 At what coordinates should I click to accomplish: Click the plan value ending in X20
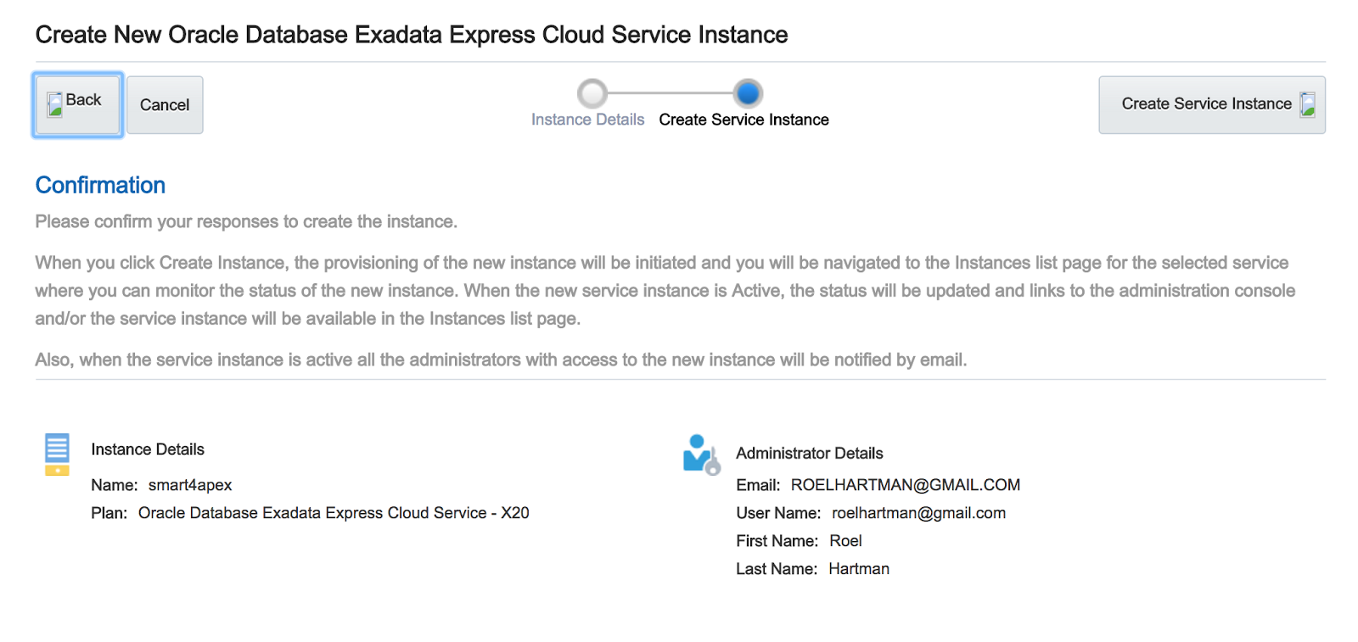334,513
